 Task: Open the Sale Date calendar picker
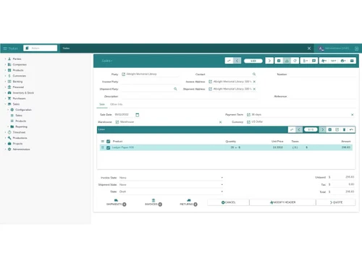[x=138, y=115]
